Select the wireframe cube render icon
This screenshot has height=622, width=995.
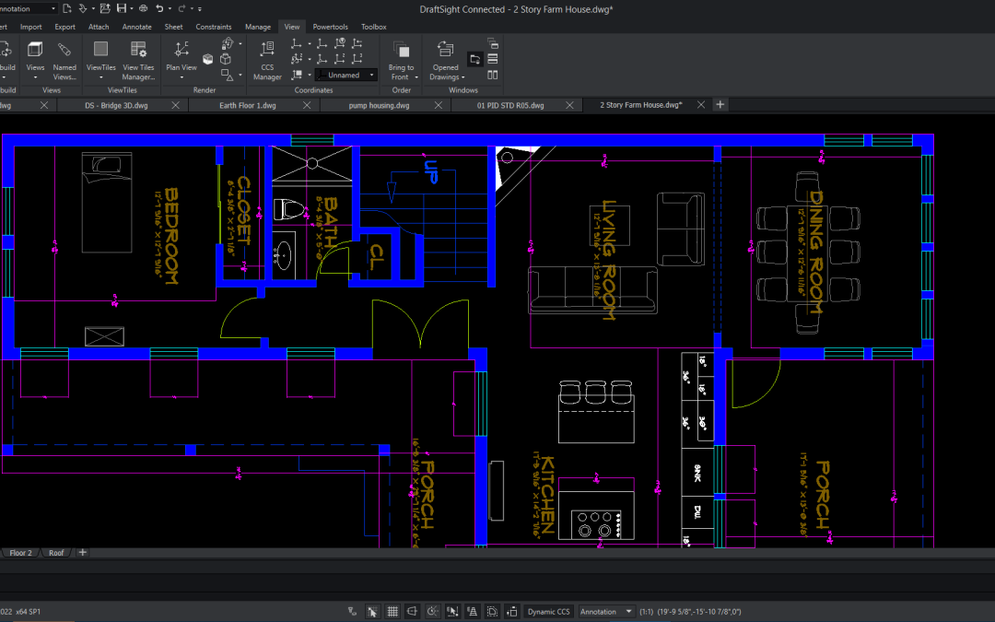pos(226,59)
